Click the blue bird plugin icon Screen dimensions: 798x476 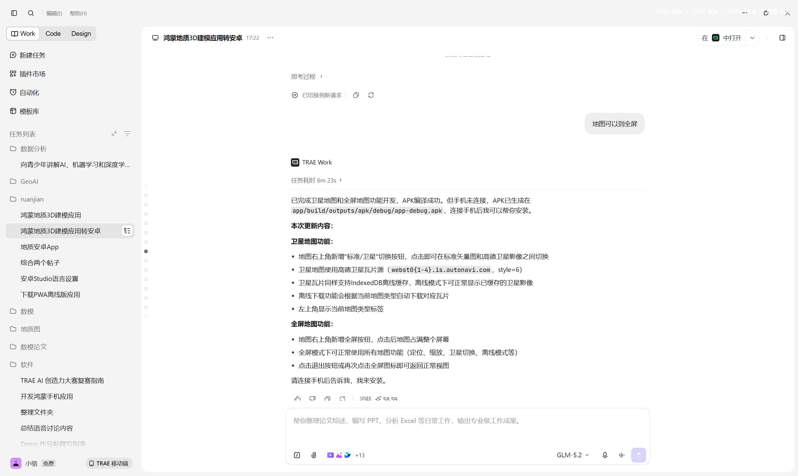(348, 455)
